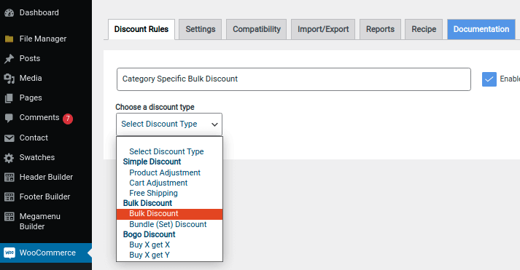Select Product Adjustment option
Viewport: 520px width, 270px height.
pos(169,172)
